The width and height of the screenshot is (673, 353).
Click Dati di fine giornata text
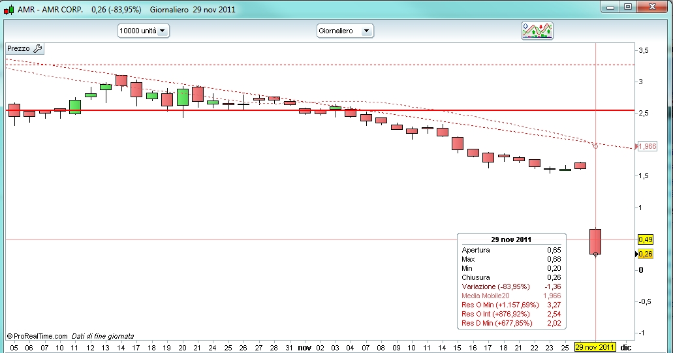(102, 336)
